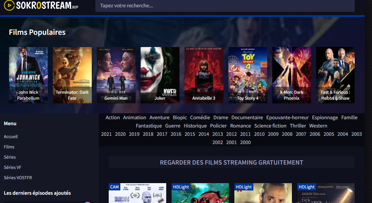This screenshot has height=203, width=372.
Task: Open the Joker movie poster
Action: pyautogui.click(x=160, y=75)
